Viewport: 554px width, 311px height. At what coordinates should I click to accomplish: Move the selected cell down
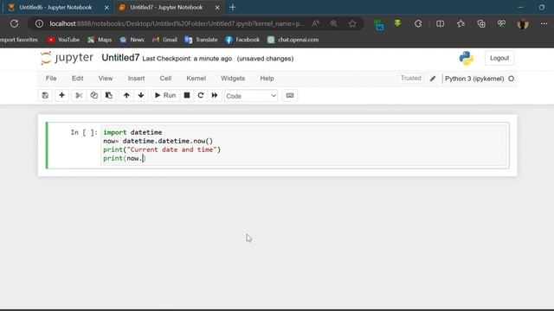141,96
